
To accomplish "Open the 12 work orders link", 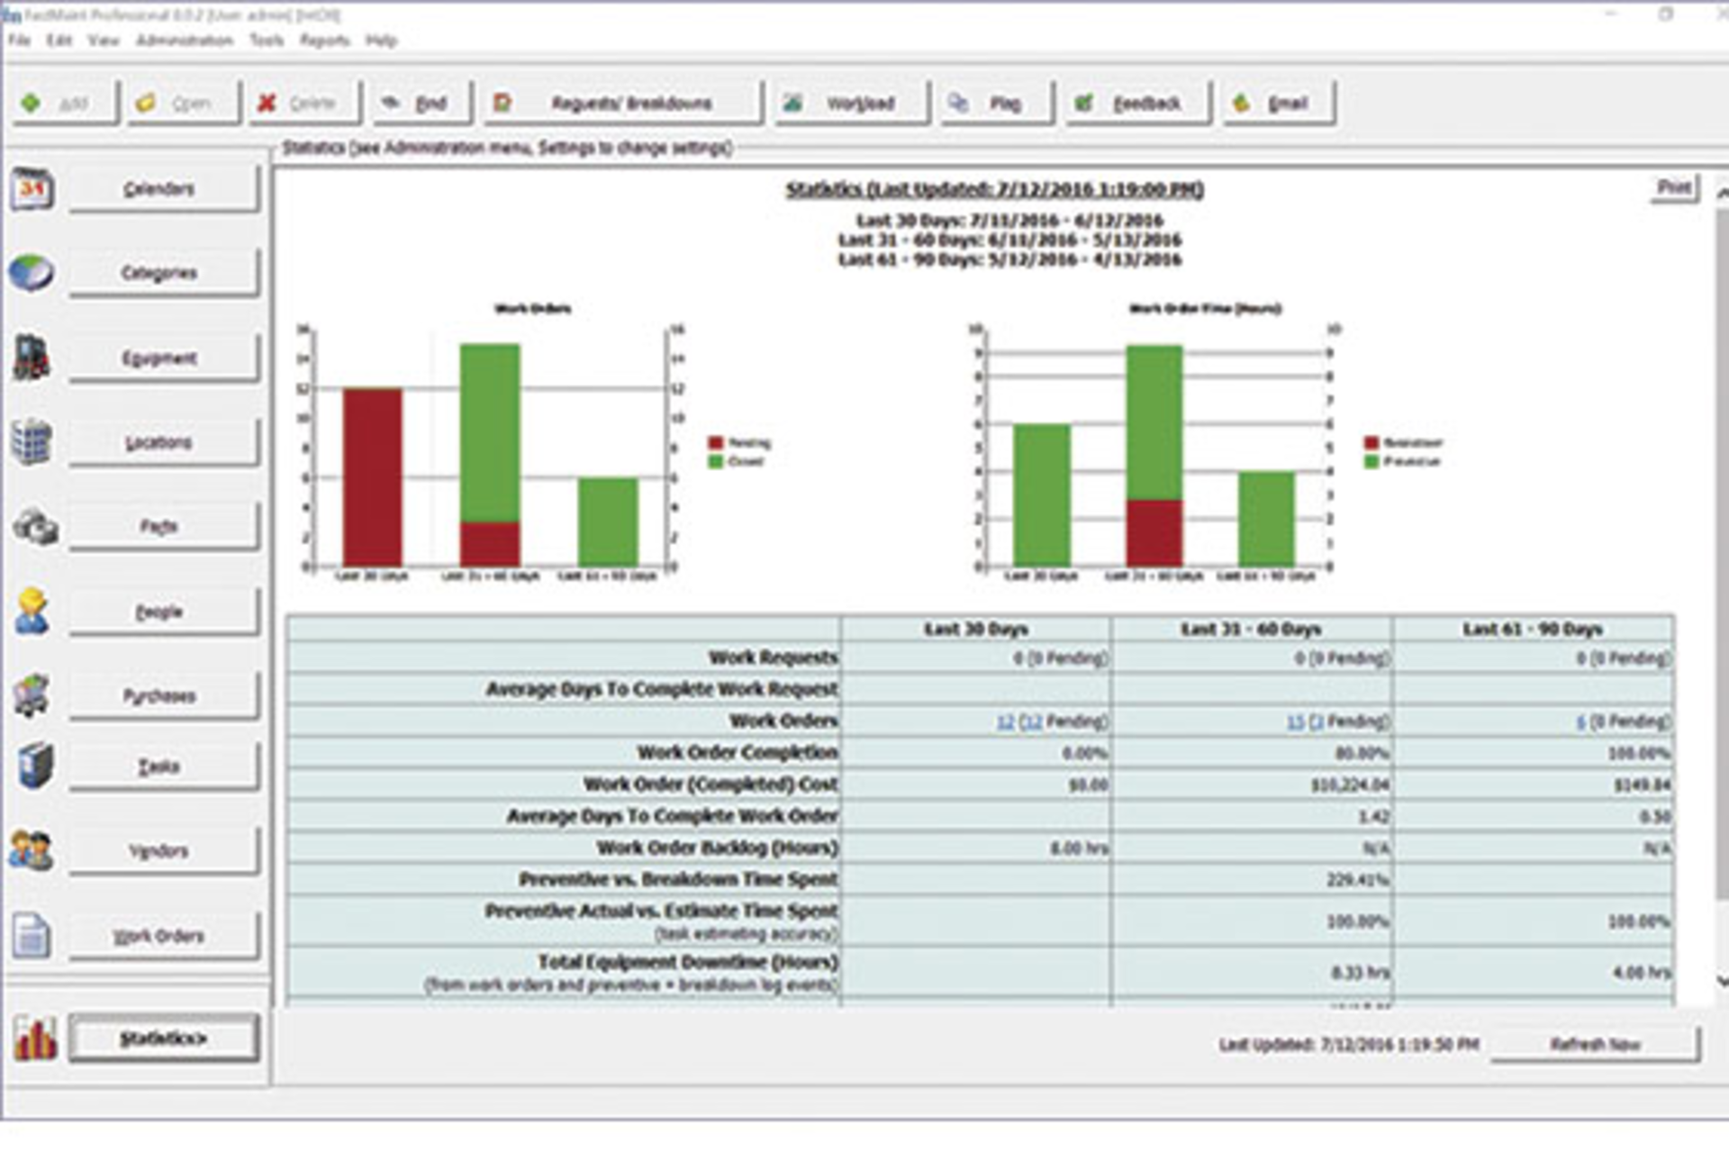I will click(1005, 721).
